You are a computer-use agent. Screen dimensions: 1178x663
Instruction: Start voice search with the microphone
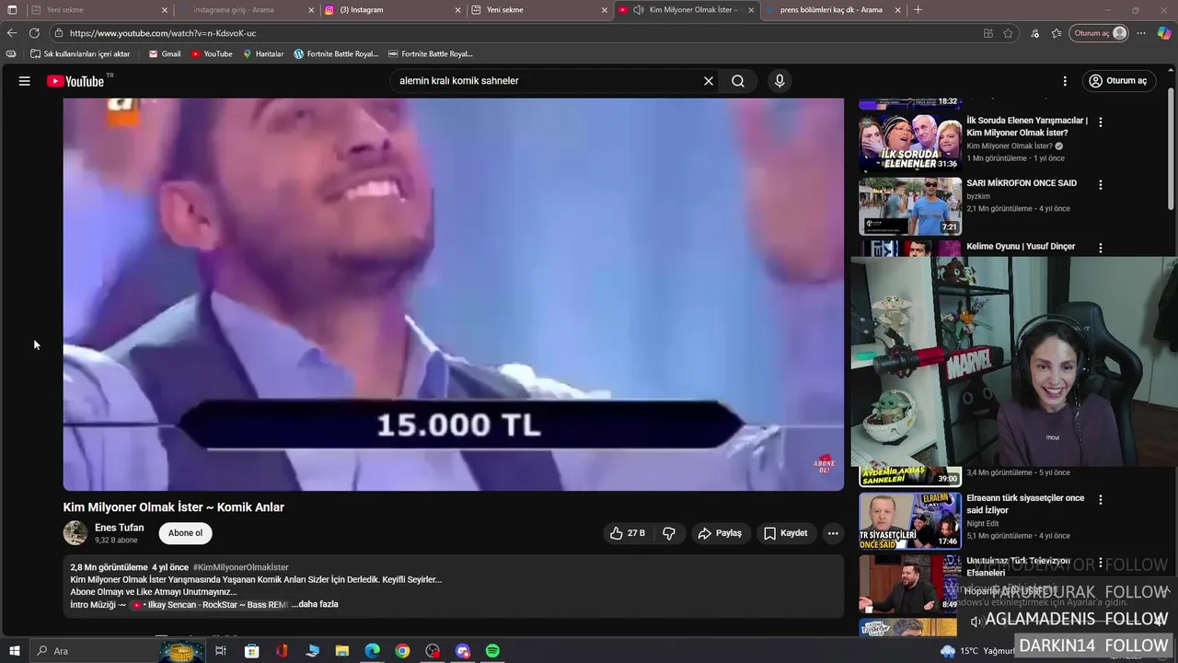780,81
